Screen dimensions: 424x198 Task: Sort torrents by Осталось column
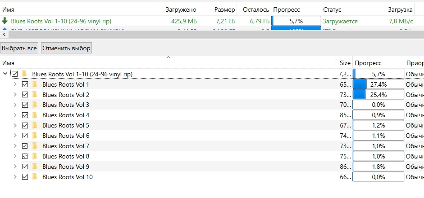(x=254, y=10)
